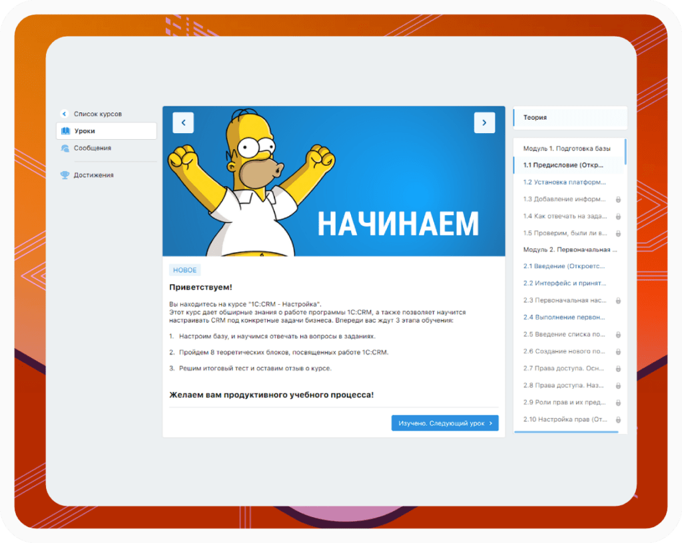Click the trophy icon next to Достижения

point(65,175)
